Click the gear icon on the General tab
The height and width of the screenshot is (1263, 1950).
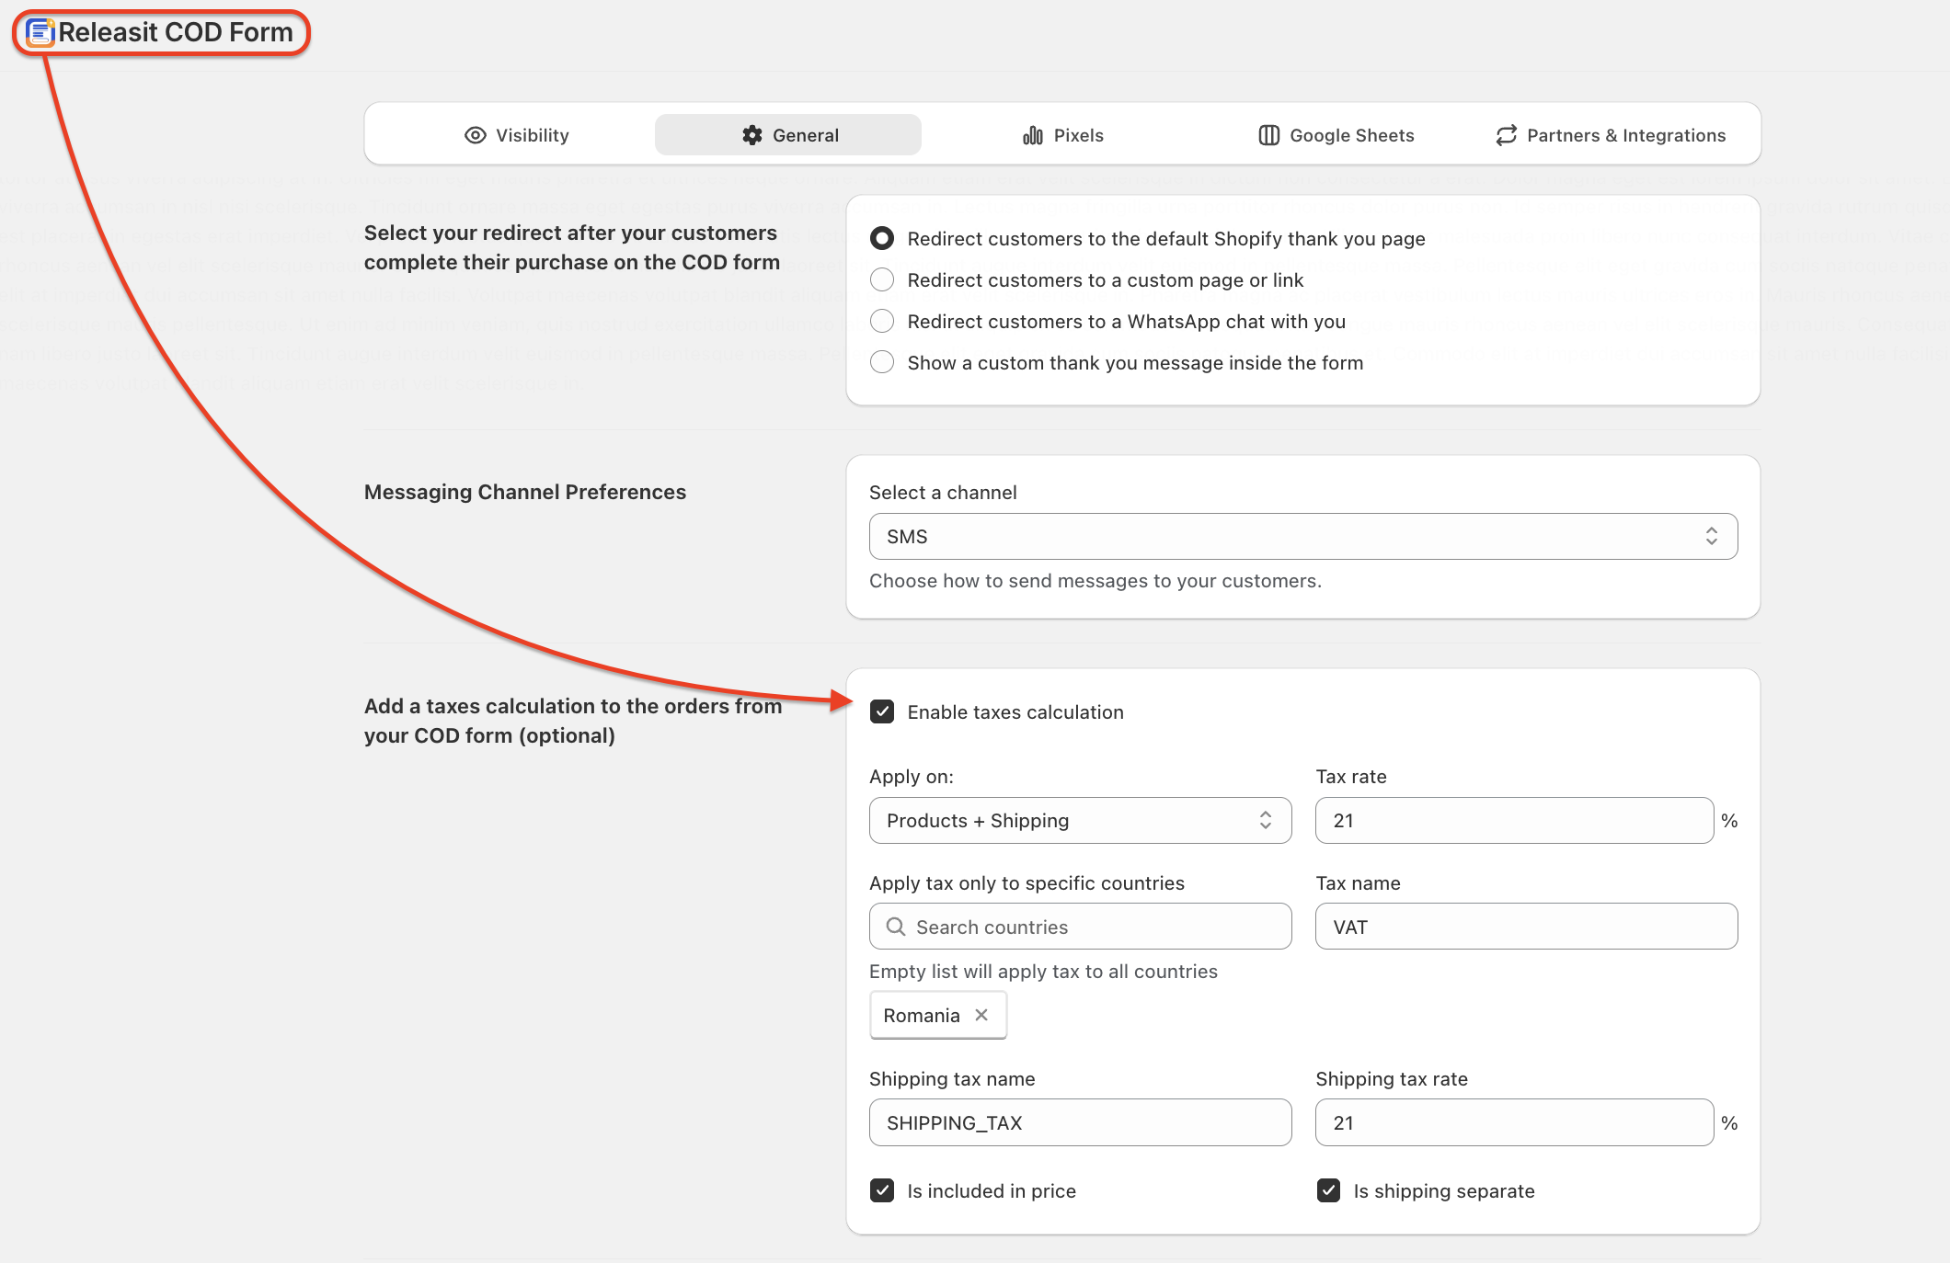[x=752, y=135]
